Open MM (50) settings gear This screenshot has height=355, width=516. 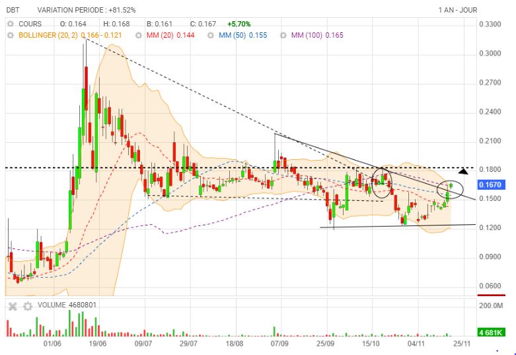[x=211, y=35]
